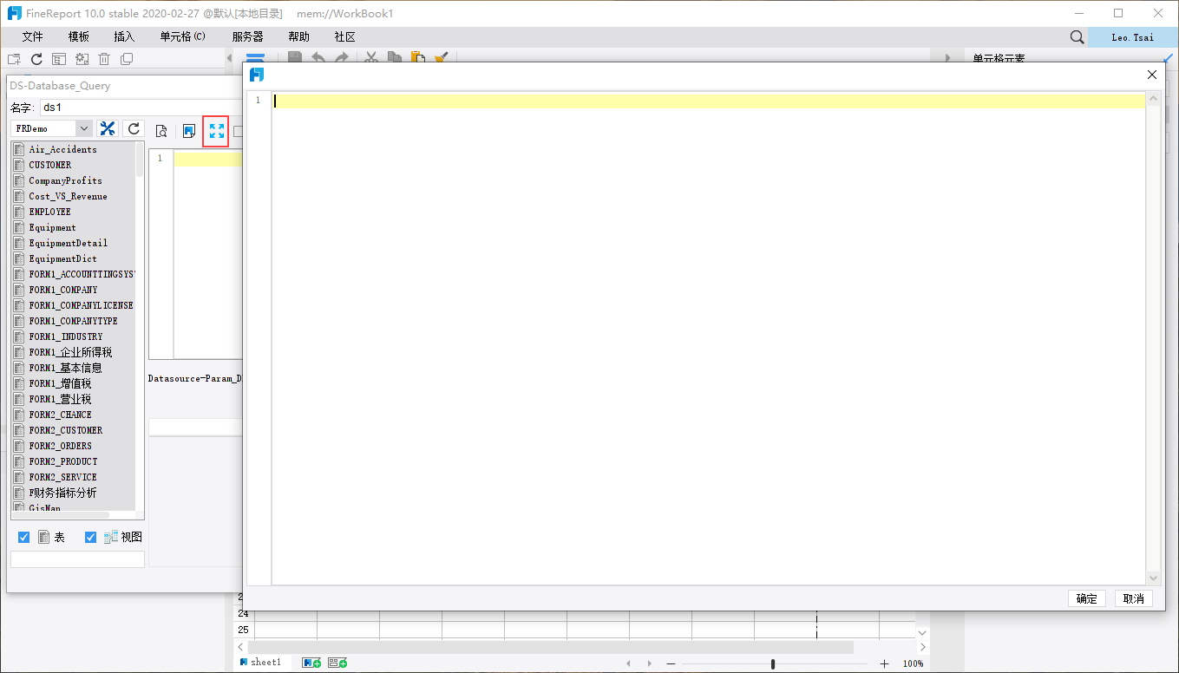
Task: Click the cut scissors icon
Action: (371, 58)
